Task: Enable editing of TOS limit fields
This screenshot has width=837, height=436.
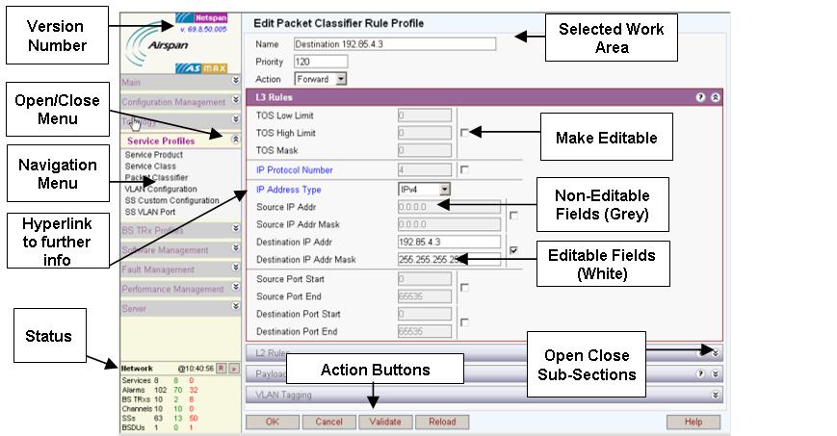Action: [x=464, y=133]
